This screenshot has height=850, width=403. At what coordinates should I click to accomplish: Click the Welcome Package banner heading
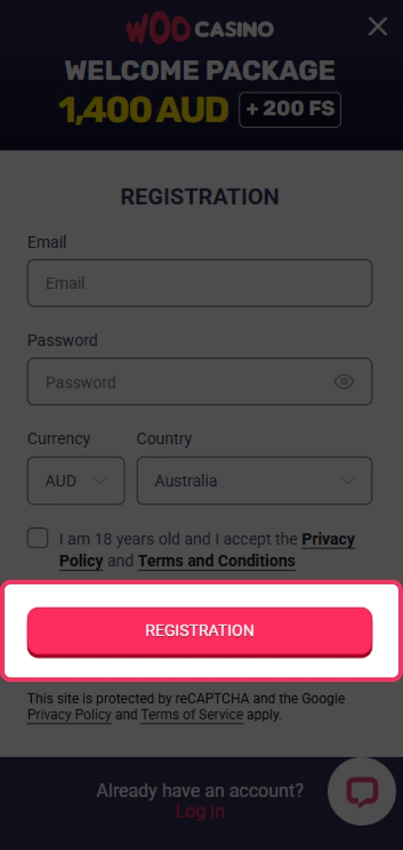[x=200, y=70]
